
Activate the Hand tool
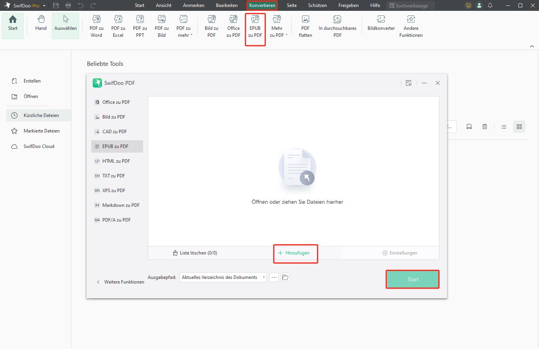[x=41, y=24]
